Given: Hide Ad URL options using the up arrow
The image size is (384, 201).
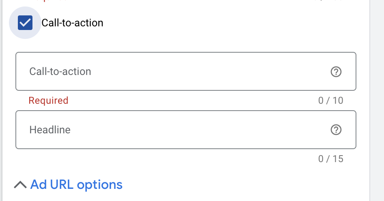Looking at the screenshot, I should (20, 185).
